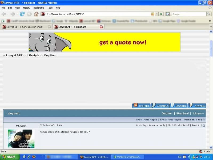213x160 pixels.
Task: Click the Linear+ display mode link
Action: pyautogui.click(x=199, y=114)
